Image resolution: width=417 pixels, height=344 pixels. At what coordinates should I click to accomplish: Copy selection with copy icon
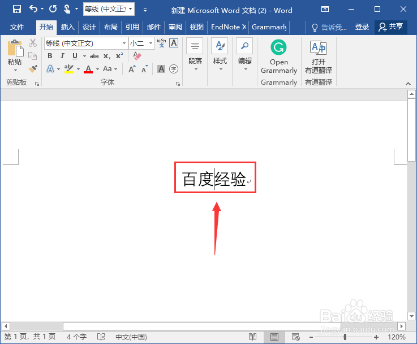coord(33,56)
